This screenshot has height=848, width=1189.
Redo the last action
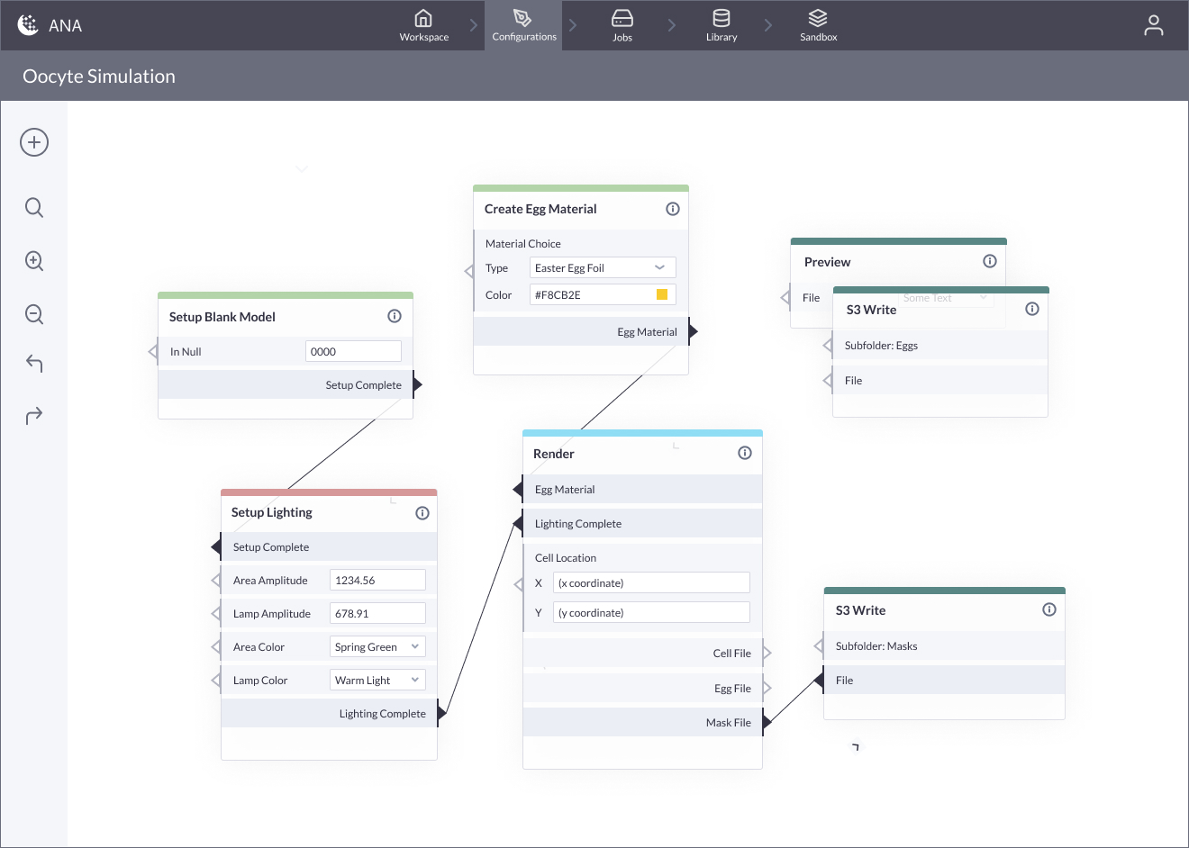[34, 416]
